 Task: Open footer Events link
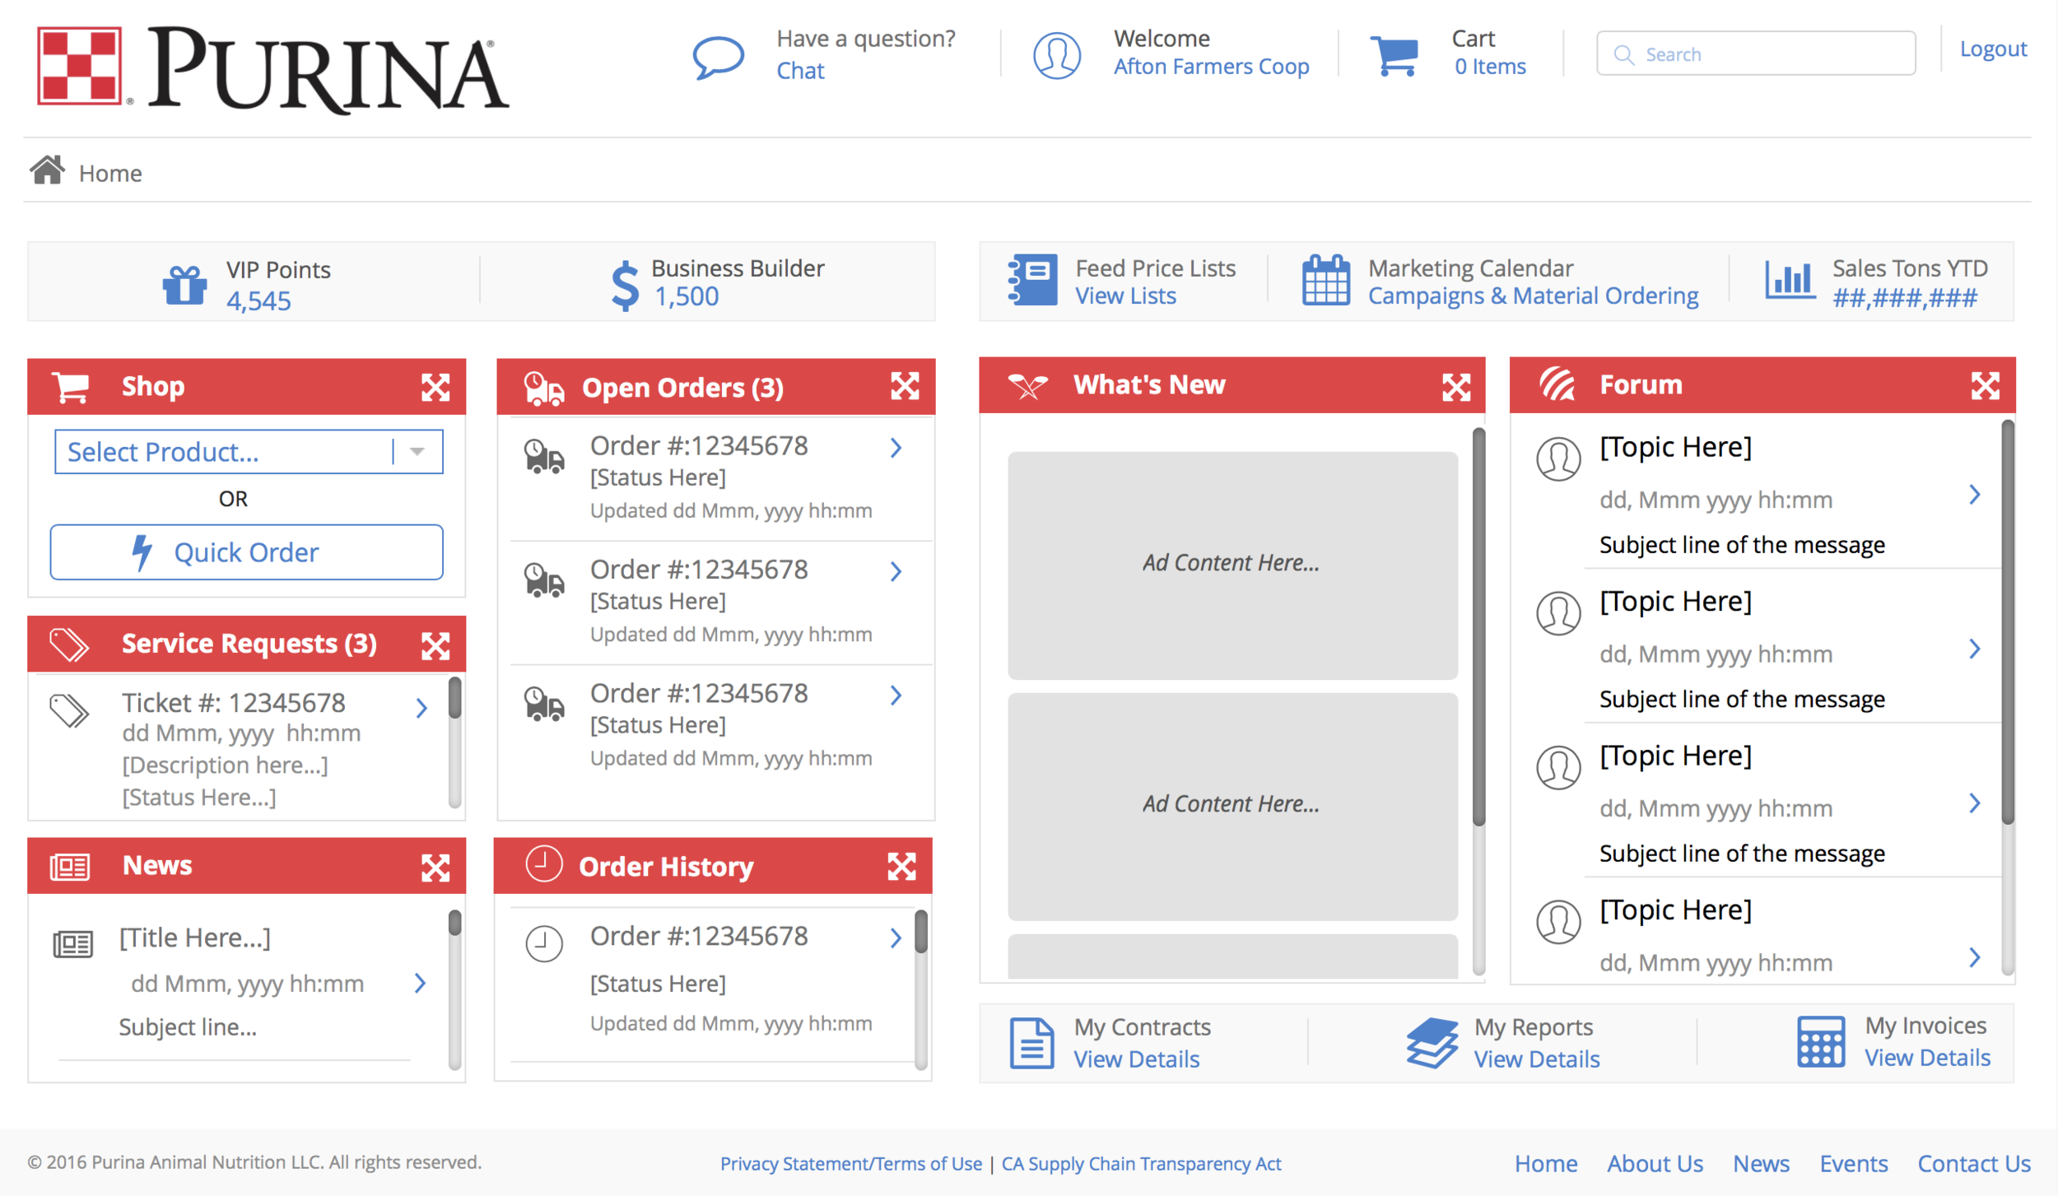click(1853, 1163)
